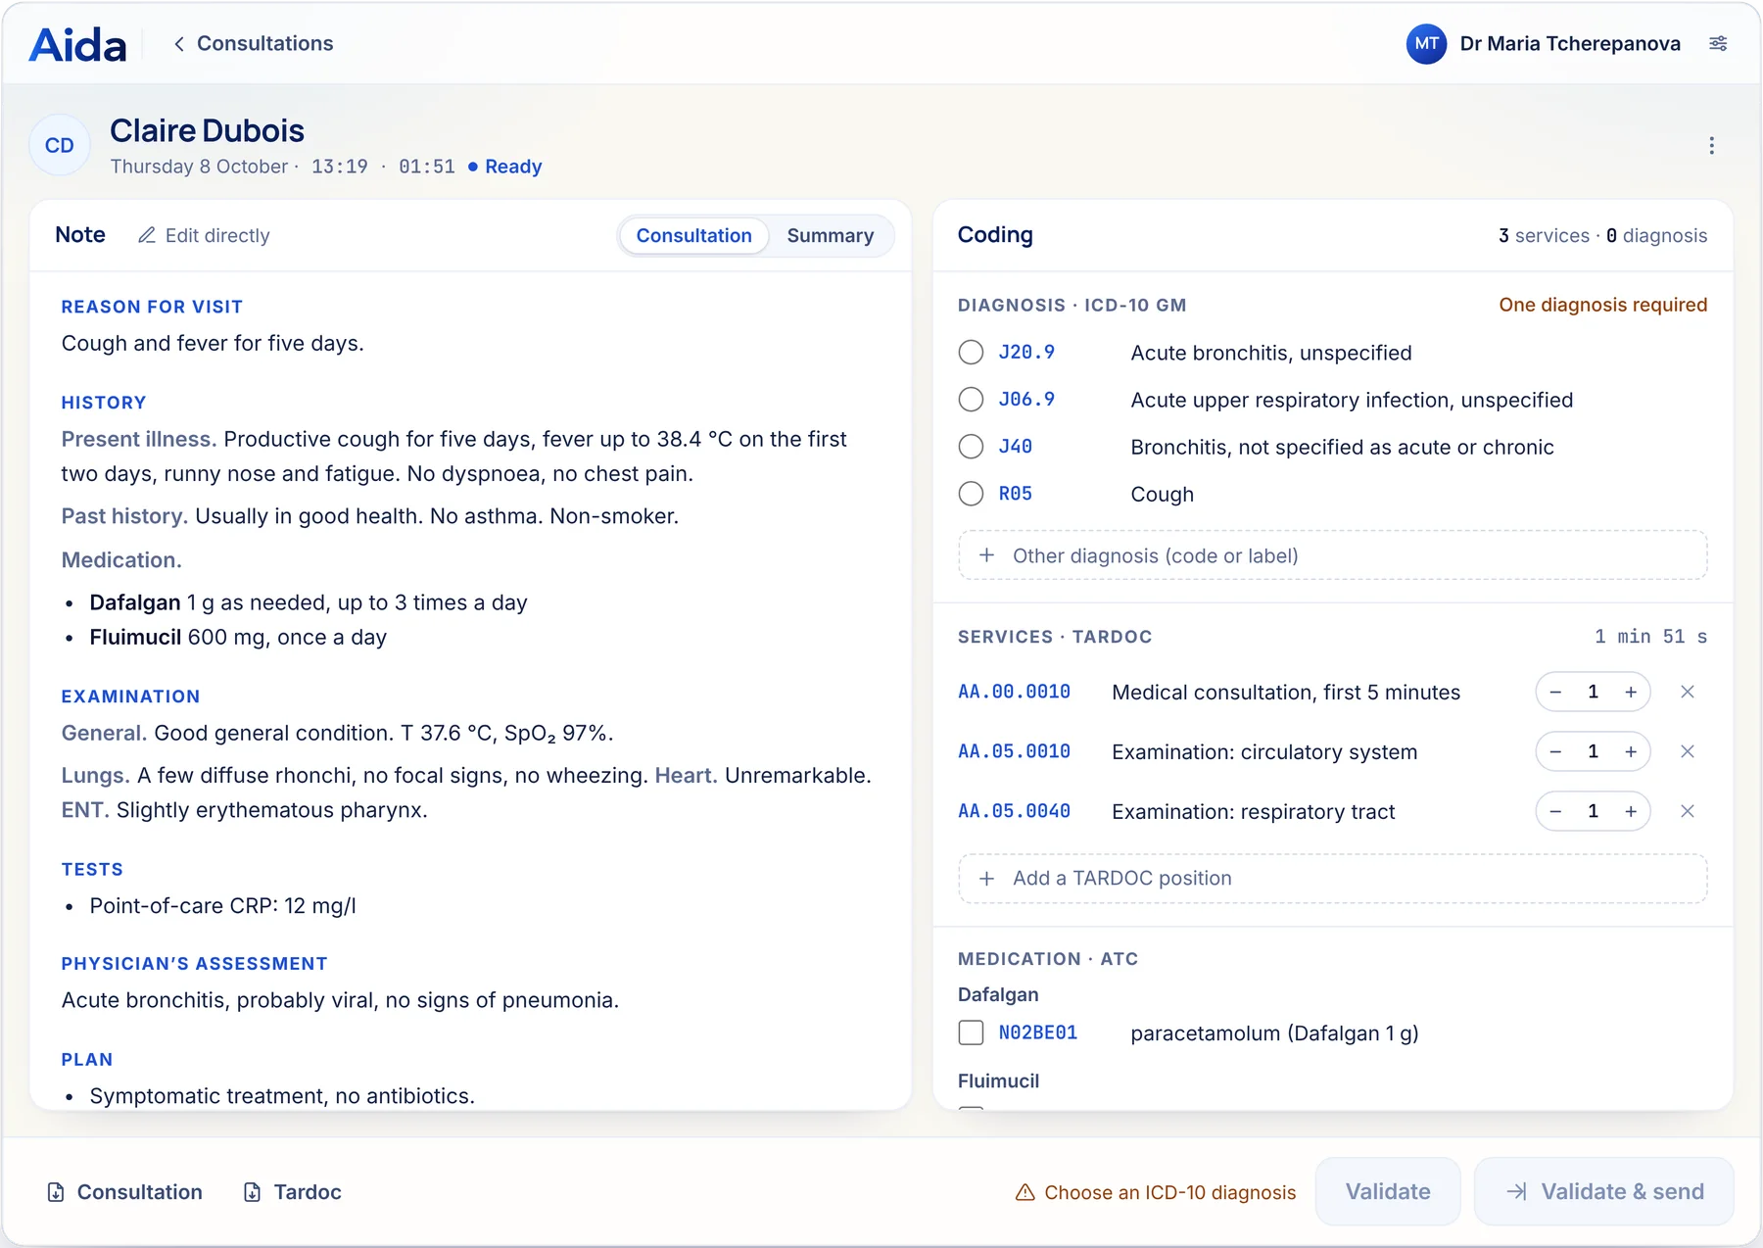Increase quantity for Examination: circulatory system
The width and height of the screenshot is (1763, 1248).
(x=1631, y=751)
